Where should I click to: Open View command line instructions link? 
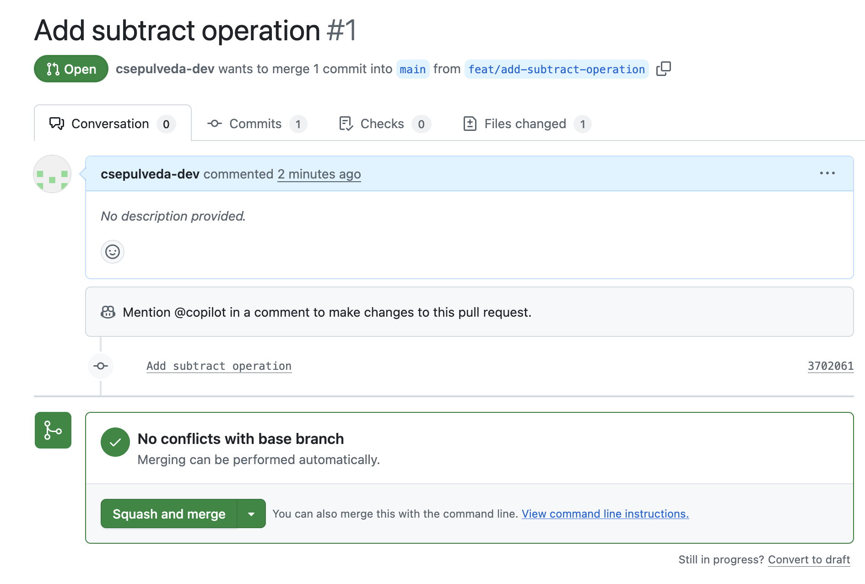[x=605, y=514]
